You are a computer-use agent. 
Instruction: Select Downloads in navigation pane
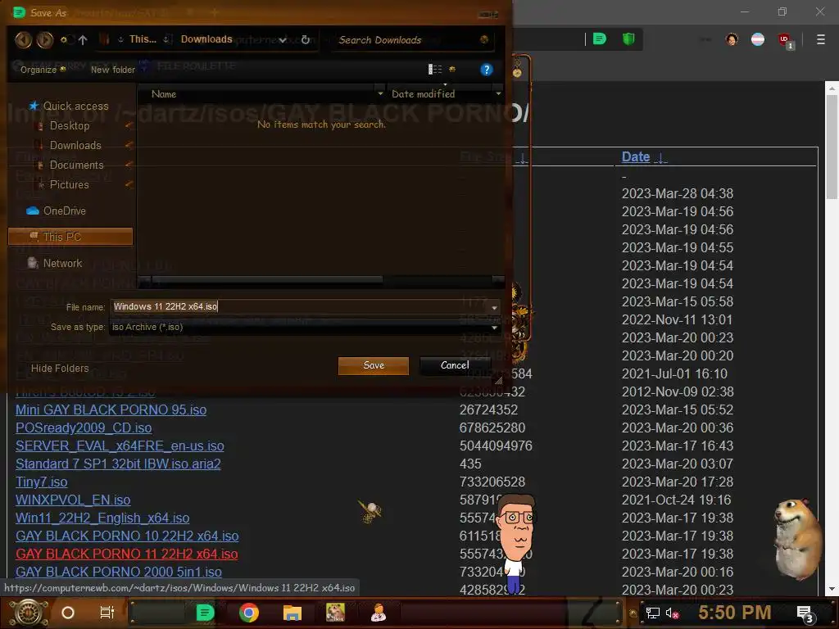coord(75,146)
